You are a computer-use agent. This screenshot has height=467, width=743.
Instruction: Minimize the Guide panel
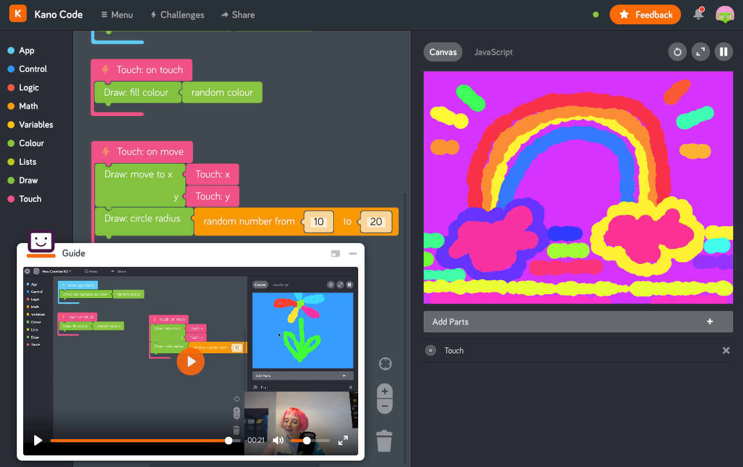(x=352, y=254)
